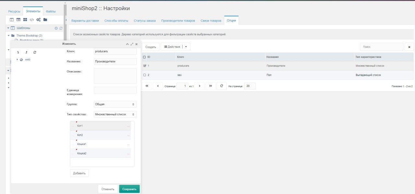Click the На странице field showing 20

click(x=250, y=86)
